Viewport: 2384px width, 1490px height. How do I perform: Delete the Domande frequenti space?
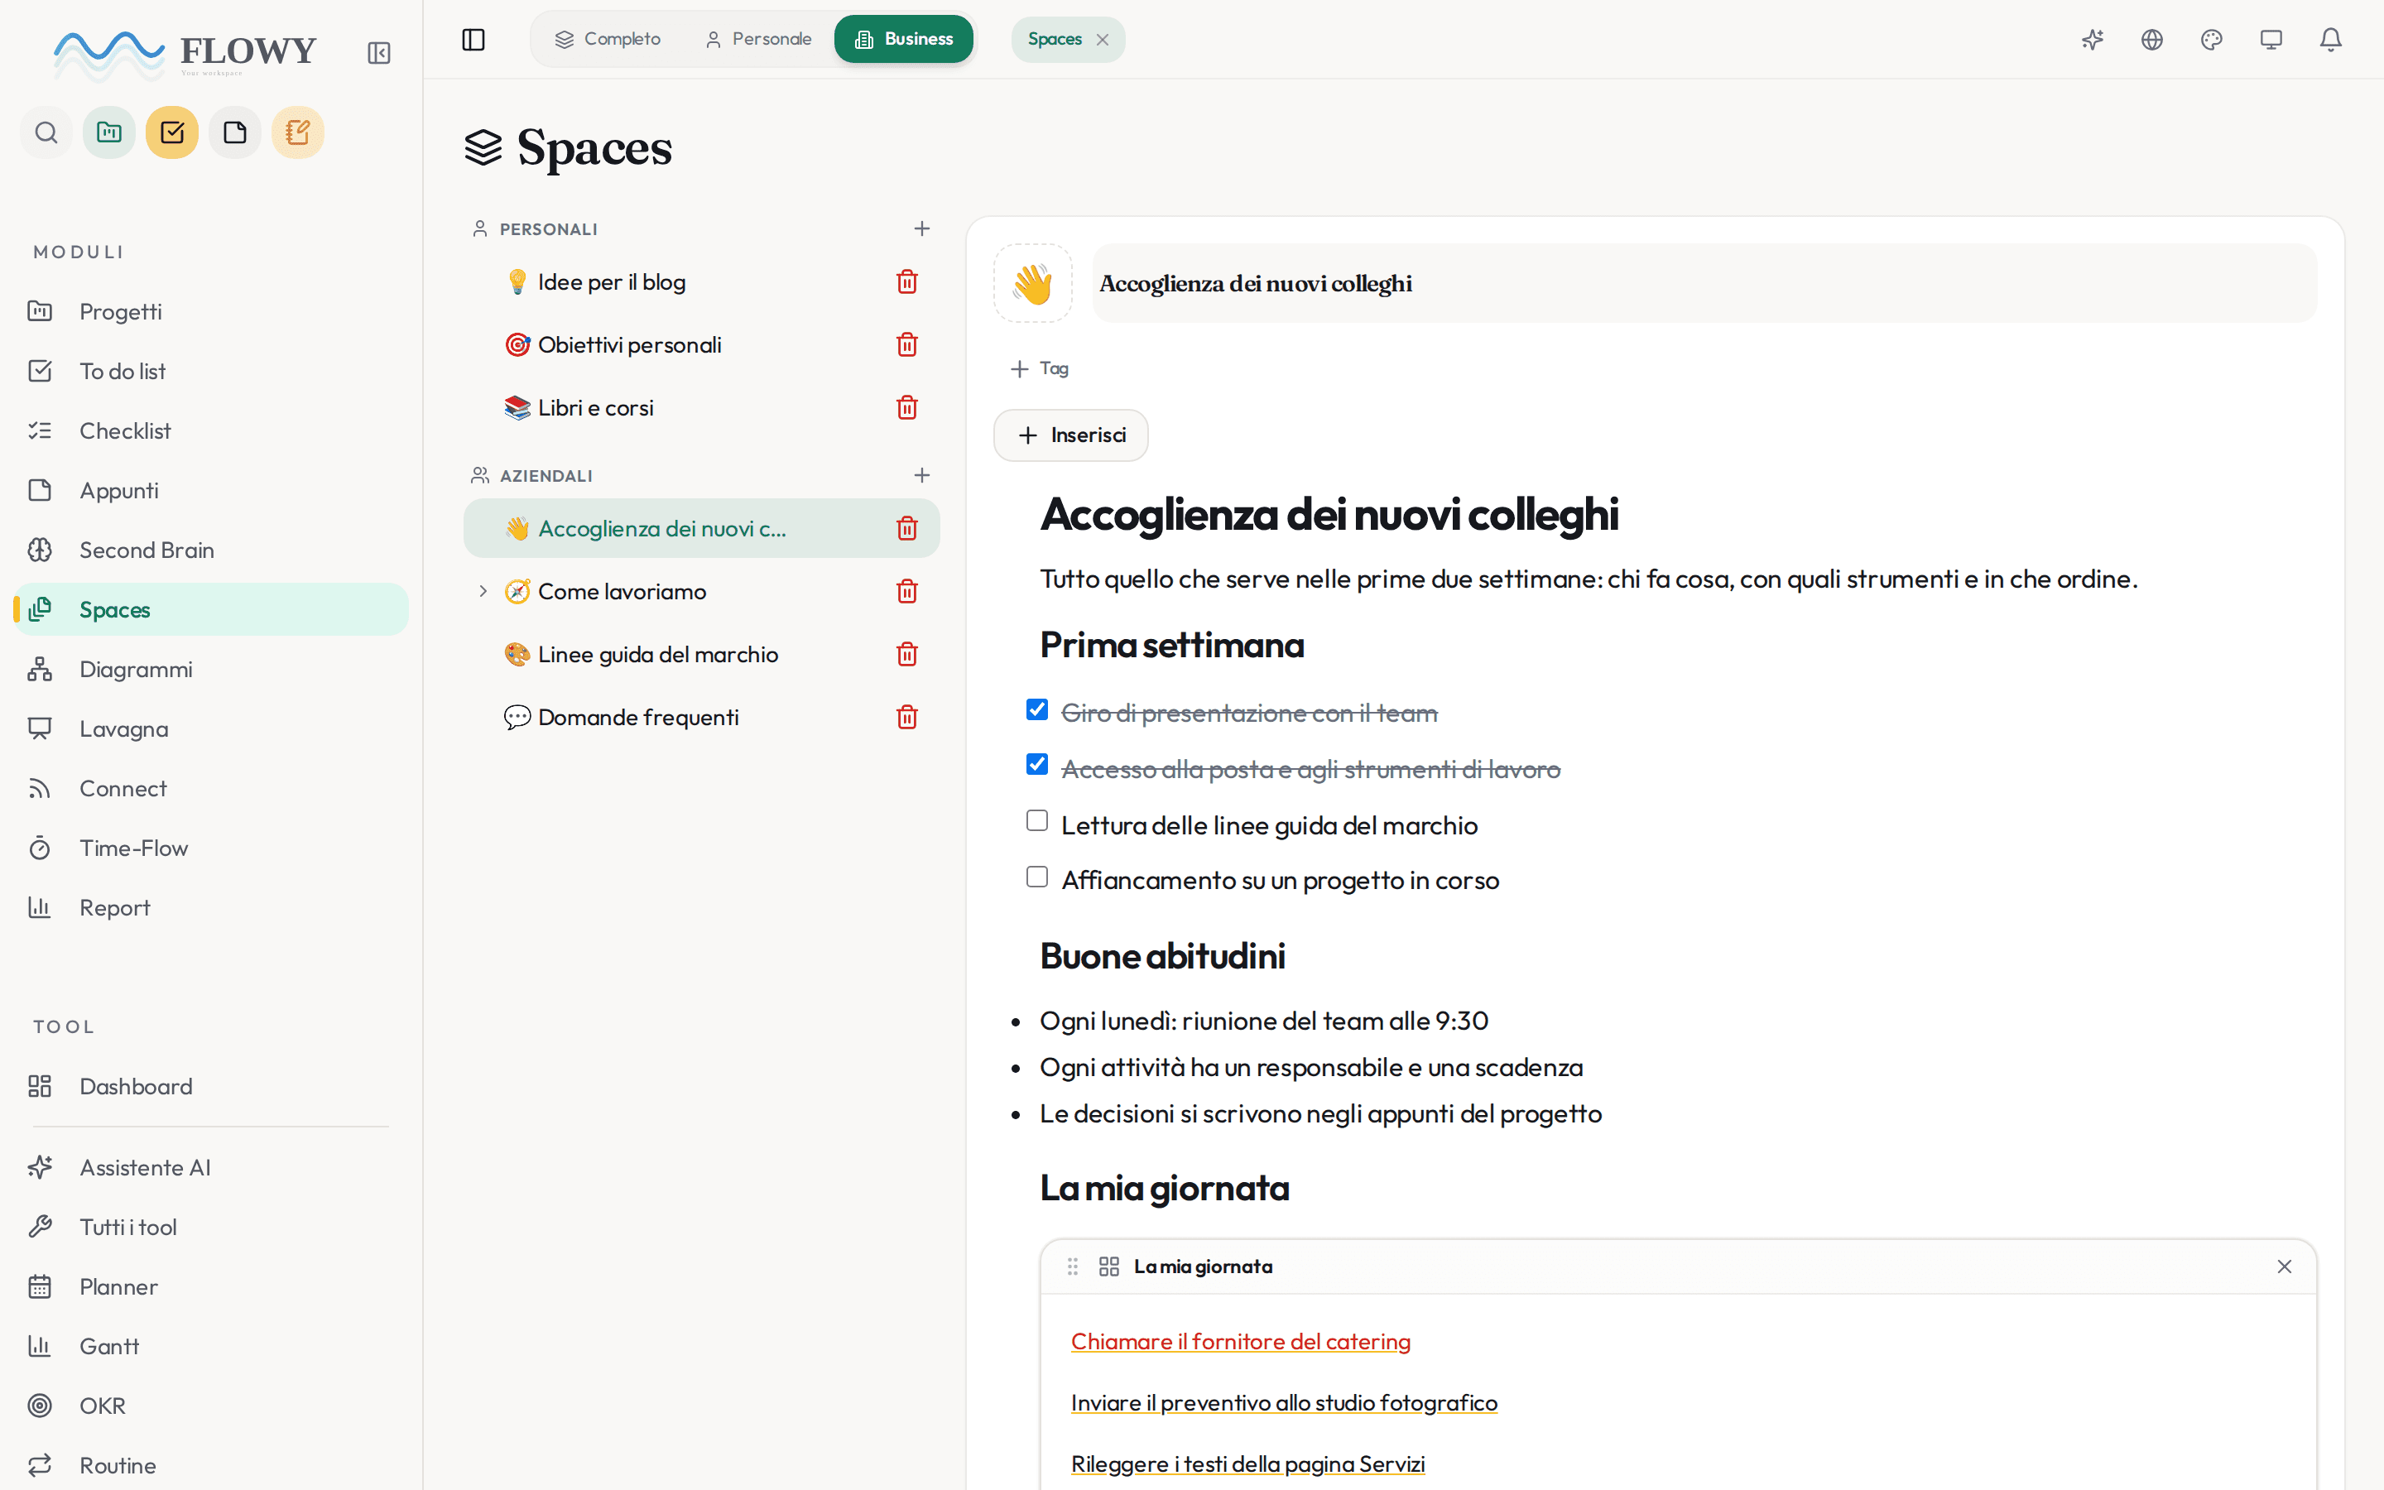pyautogui.click(x=907, y=716)
